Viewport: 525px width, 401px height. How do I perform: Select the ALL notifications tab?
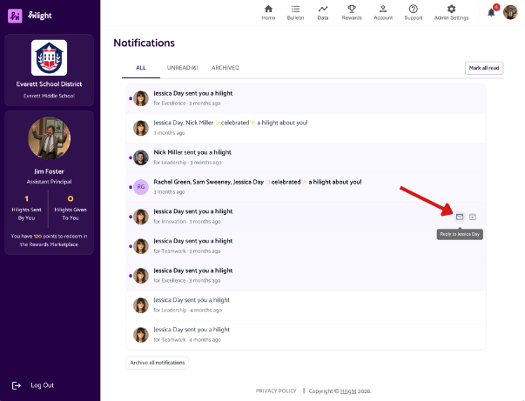tap(141, 68)
